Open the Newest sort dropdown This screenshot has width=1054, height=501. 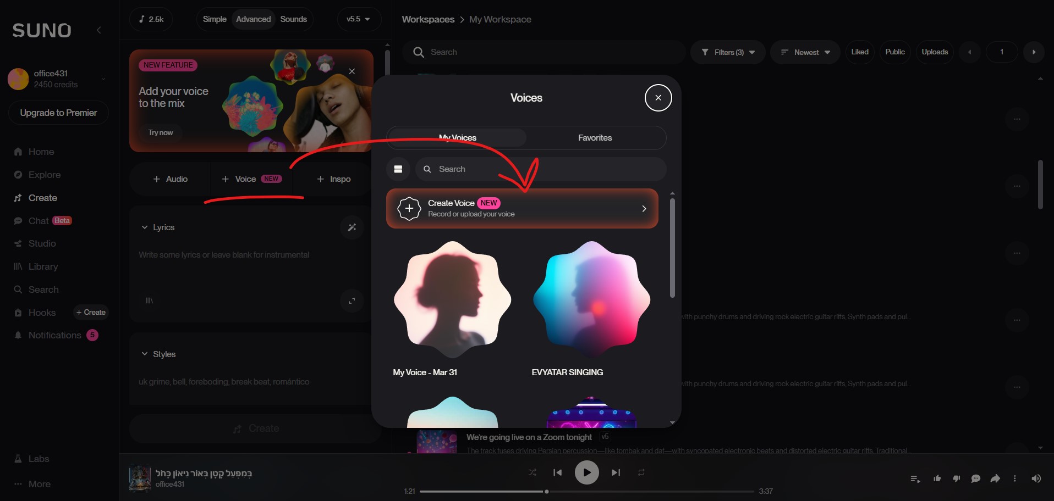pos(805,52)
